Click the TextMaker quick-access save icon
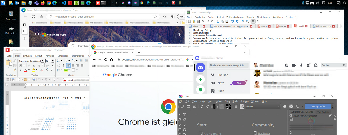The height and width of the screenshot is (135, 348). [x=34, y=80]
